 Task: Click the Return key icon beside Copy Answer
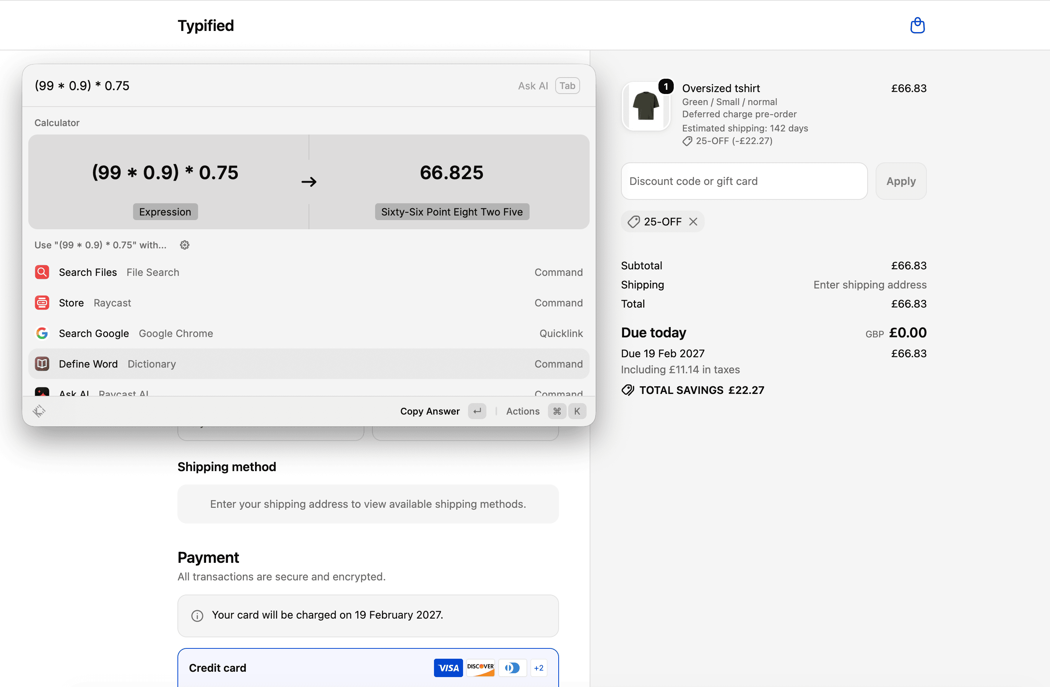pos(477,411)
